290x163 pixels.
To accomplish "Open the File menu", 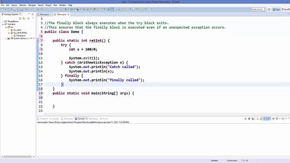I will click(2, 5).
